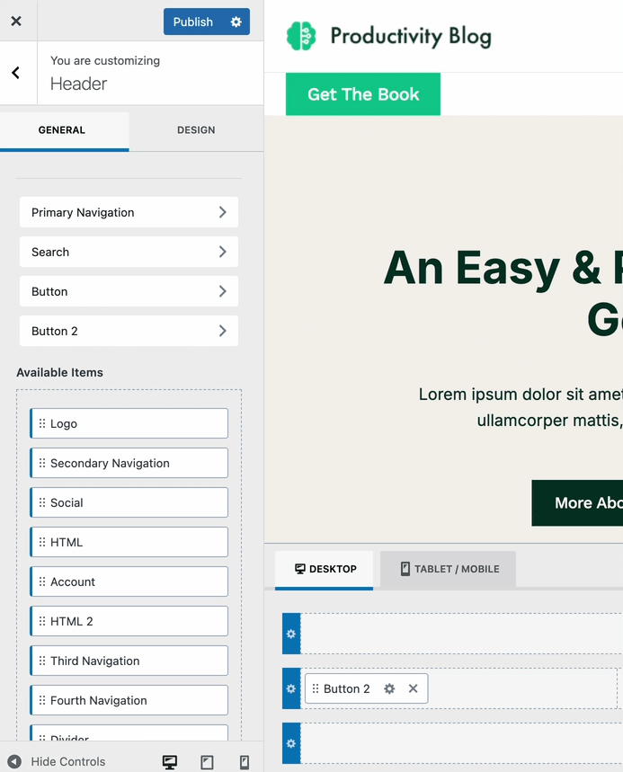Select the Tablet / Mobile builder tab
This screenshot has height=772, width=623.
pos(448,569)
